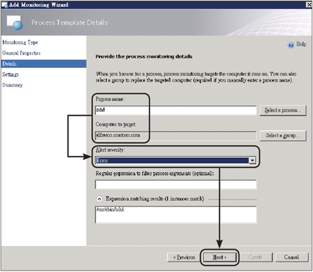Cancel the Add Monitoring Wizard

tap(291, 257)
